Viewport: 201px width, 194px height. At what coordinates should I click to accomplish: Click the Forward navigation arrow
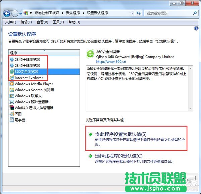point(15,13)
